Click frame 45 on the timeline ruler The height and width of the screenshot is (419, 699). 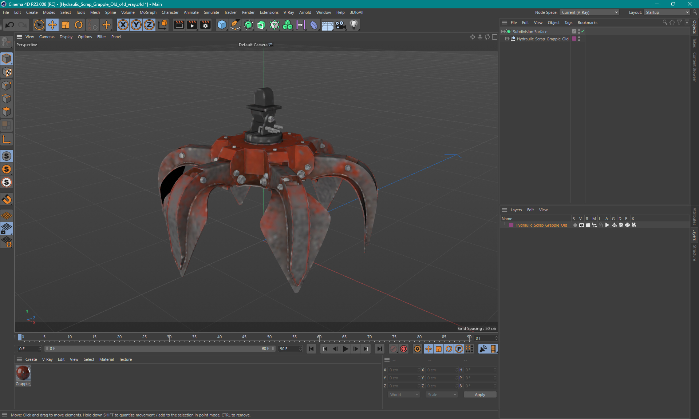tap(244, 337)
